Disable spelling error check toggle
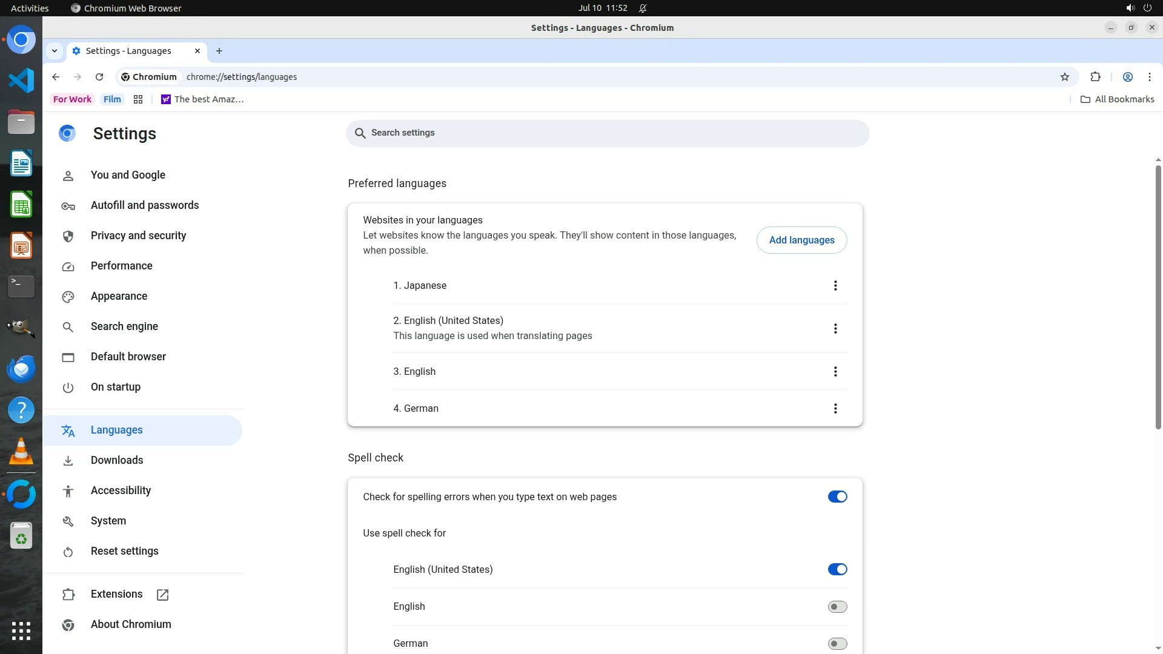The height and width of the screenshot is (654, 1163). click(837, 497)
